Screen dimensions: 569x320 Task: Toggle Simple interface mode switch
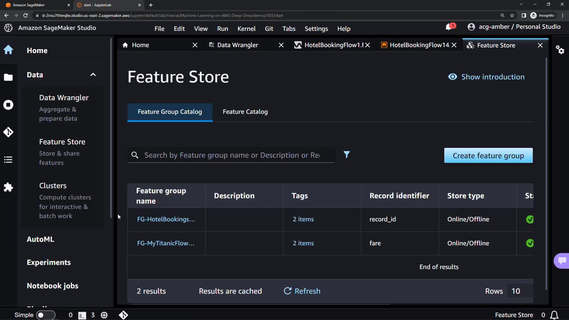(x=45, y=315)
